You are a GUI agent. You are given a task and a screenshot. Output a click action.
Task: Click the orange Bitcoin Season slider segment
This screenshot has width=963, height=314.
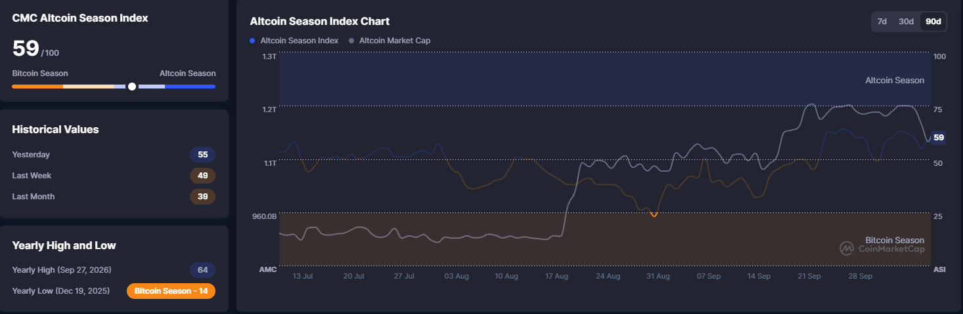37,87
